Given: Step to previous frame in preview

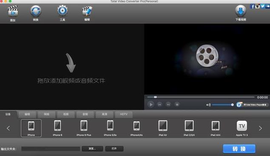Looking at the screenshot, I should point(159,104).
